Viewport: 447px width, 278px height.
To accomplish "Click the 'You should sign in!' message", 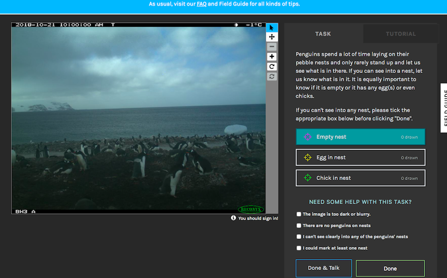I will (258, 218).
